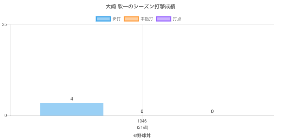Screen dimensions: 281x140
Task: Click the orange 本塁打 legend swatch
Action: [x=131, y=19]
